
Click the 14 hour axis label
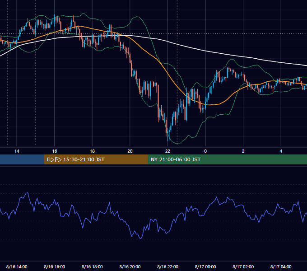[x=17, y=151]
